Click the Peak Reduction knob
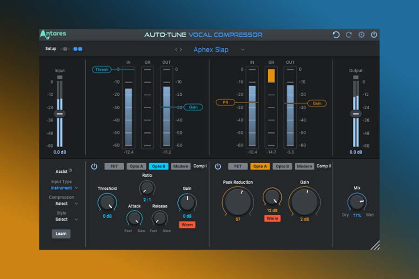The width and height of the screenshot is (419, 279). [x=237, y=201]
